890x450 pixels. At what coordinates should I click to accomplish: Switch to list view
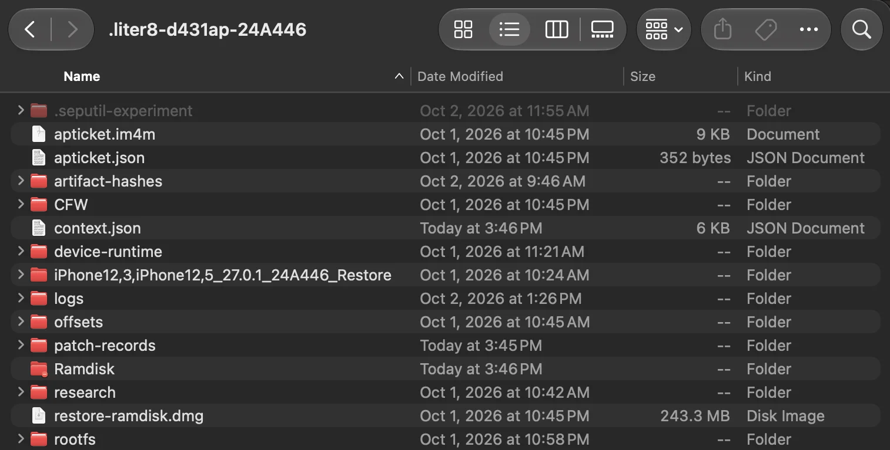point(509,29)
